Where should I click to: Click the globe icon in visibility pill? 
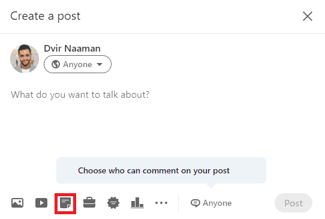56,64
